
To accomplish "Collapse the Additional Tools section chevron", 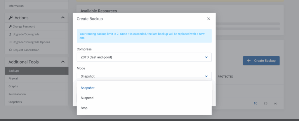I will [63, 62].
